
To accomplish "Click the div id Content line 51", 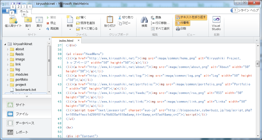I will tap(82, 136).
